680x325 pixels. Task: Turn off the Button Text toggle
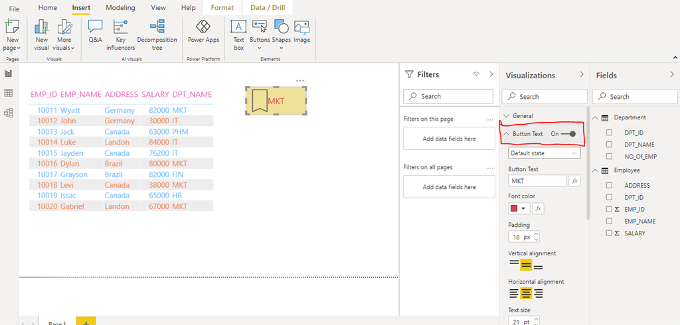[568, 134]
